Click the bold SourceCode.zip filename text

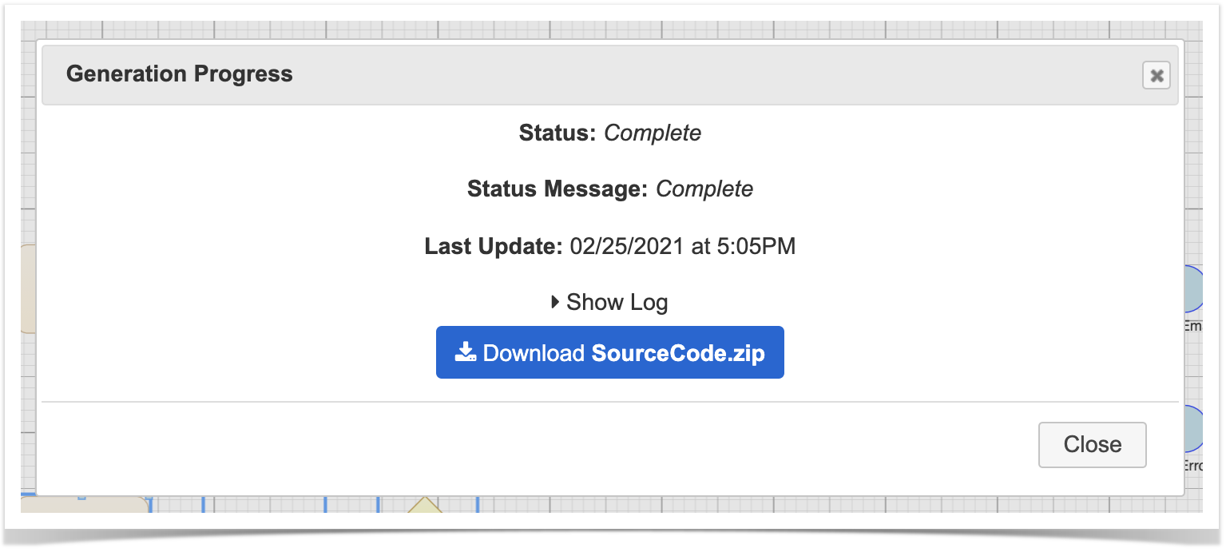(x=678, y=353)
